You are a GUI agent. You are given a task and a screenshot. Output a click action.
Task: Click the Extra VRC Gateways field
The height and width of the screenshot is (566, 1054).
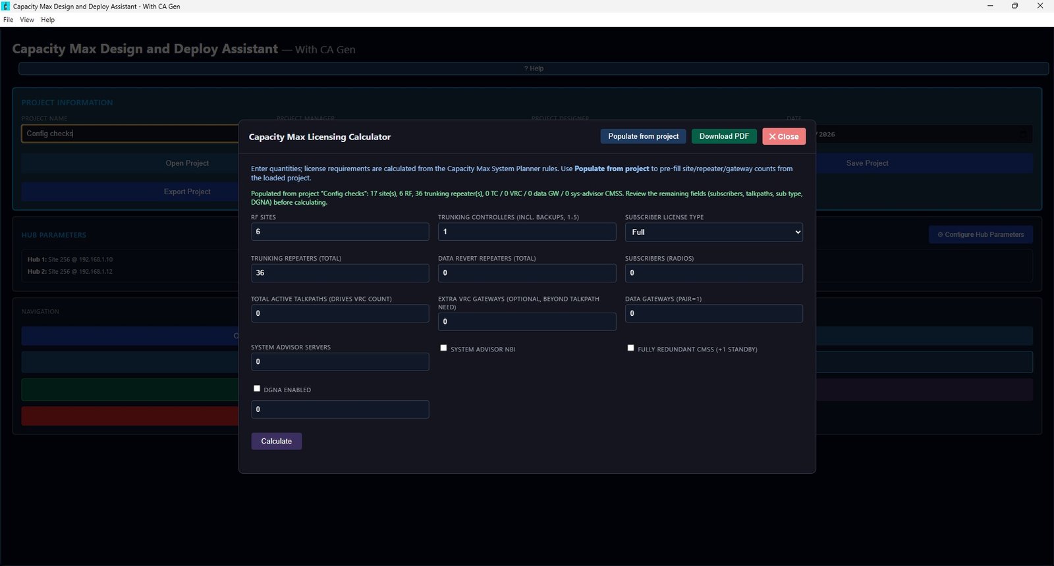pyautogui.click(x=527, y=322)
